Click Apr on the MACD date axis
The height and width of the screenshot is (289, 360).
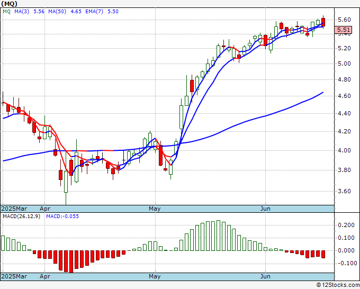click(45, 277)
